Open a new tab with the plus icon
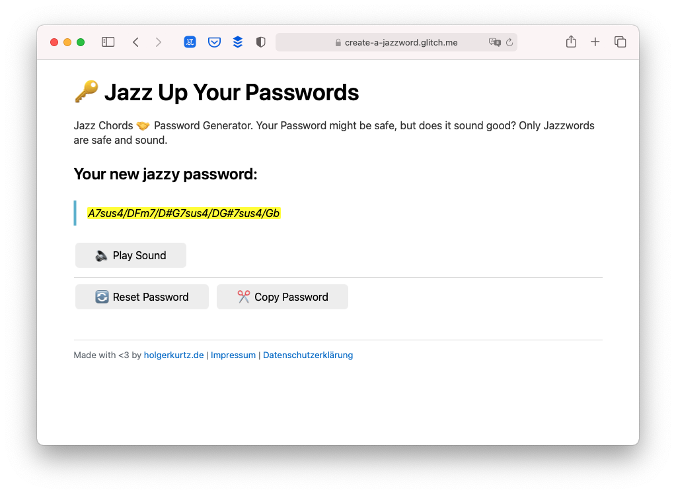676x494 pixels. coord(595,41)
